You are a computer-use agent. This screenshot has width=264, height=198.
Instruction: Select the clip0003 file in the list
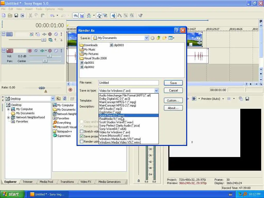point(117,45)
